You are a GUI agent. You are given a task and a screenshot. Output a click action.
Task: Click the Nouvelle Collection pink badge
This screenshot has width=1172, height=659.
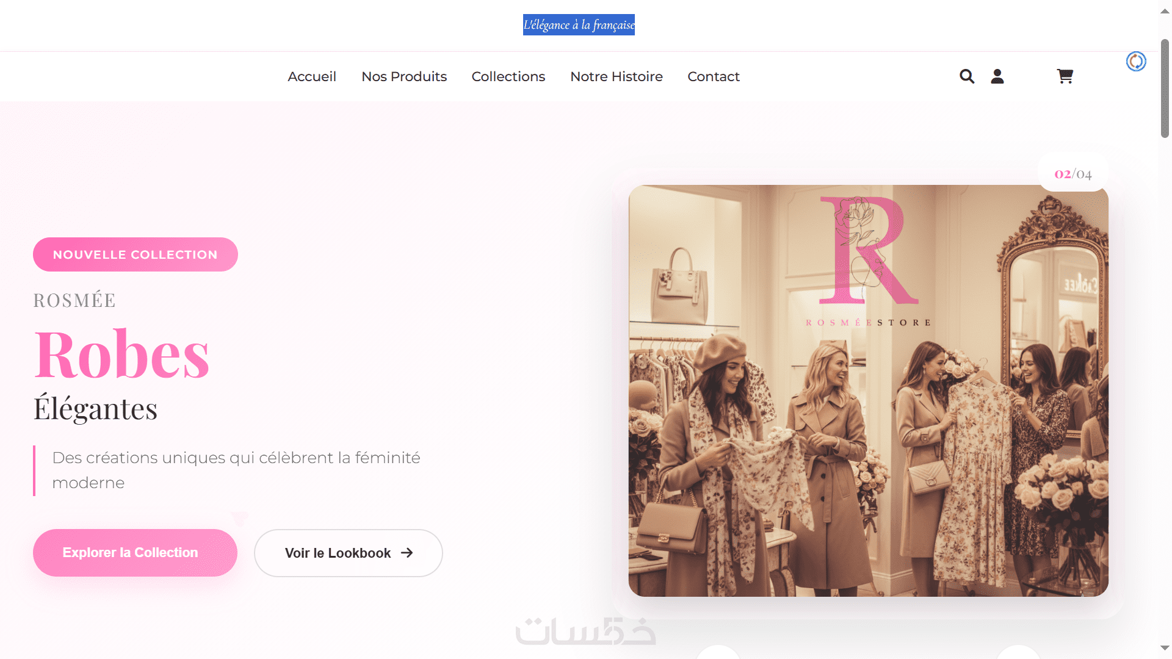[x=135, y=254]
